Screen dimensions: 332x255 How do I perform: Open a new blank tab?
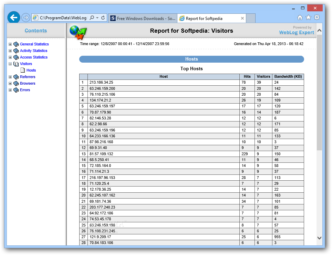(251, 18)
